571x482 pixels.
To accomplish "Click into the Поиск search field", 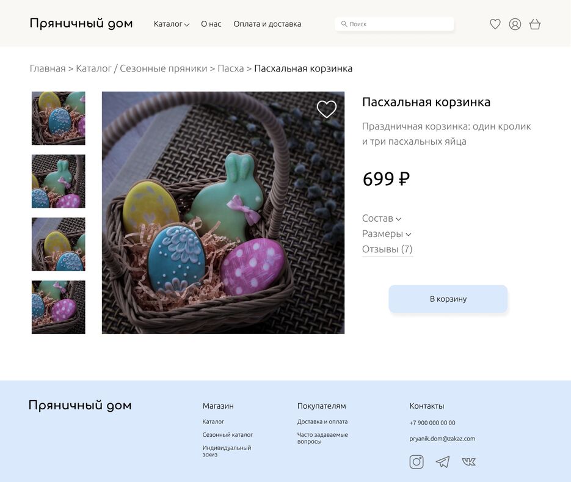I will click(395, 24).
